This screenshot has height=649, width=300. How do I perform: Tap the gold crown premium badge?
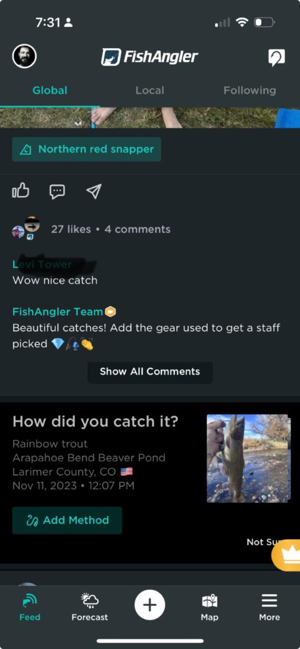(286, 555)
